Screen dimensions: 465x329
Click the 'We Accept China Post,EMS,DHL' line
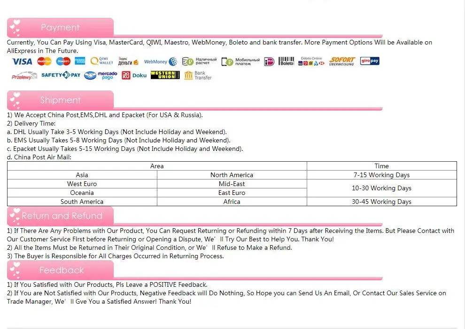[x=105, y=115]
